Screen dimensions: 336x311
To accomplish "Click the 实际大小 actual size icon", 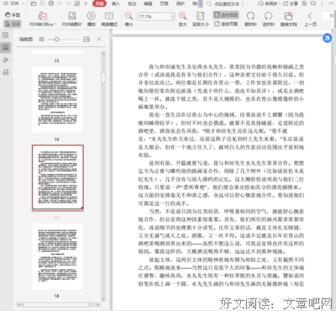I will click(201, 16).
